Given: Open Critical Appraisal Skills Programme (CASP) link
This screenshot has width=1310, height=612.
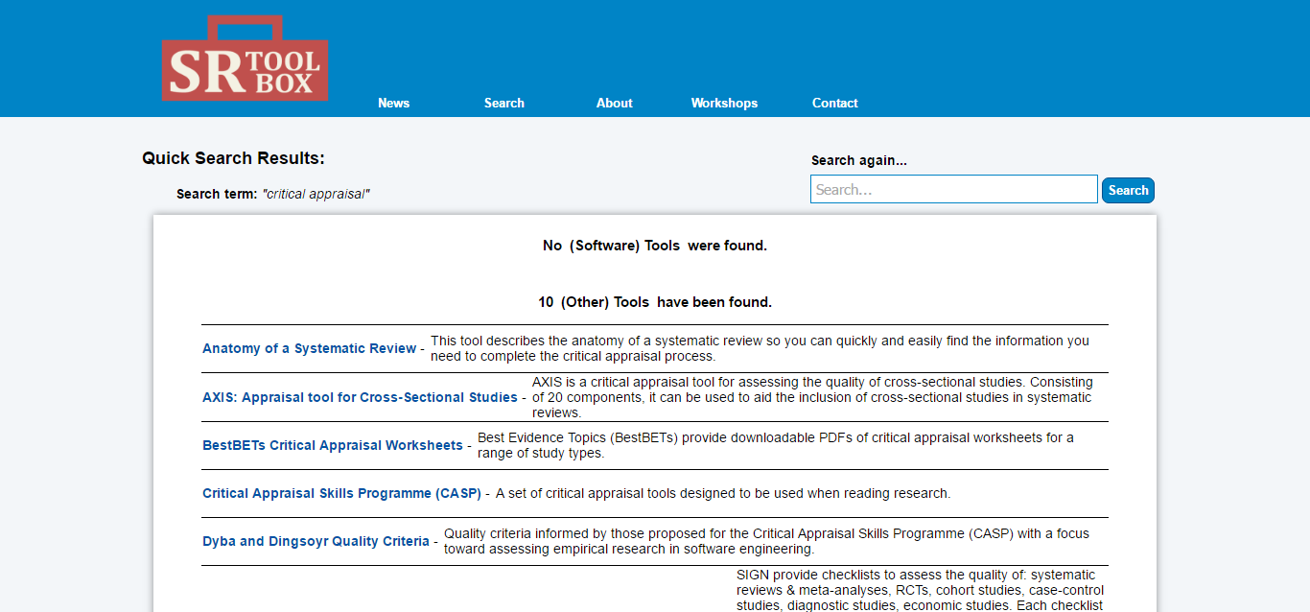Looking at the screenshot, I should pos(341,493).
